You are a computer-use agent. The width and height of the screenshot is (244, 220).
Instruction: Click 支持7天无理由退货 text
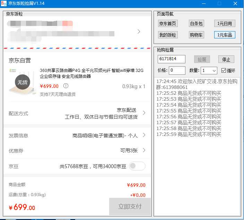58,94
